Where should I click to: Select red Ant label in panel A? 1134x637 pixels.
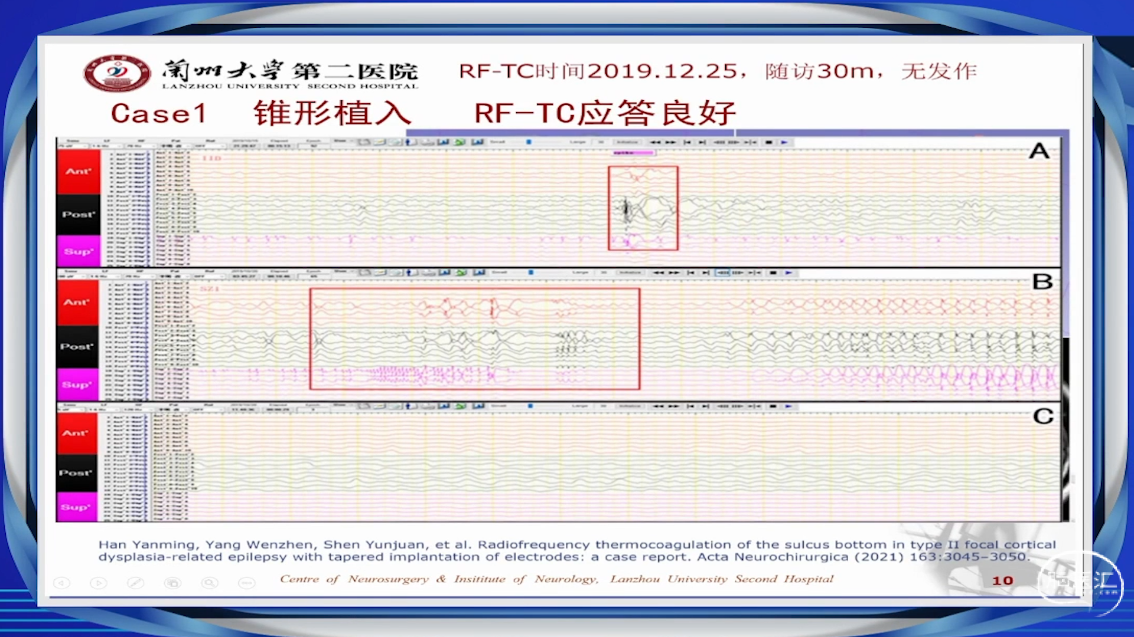(x=79, y=172)
